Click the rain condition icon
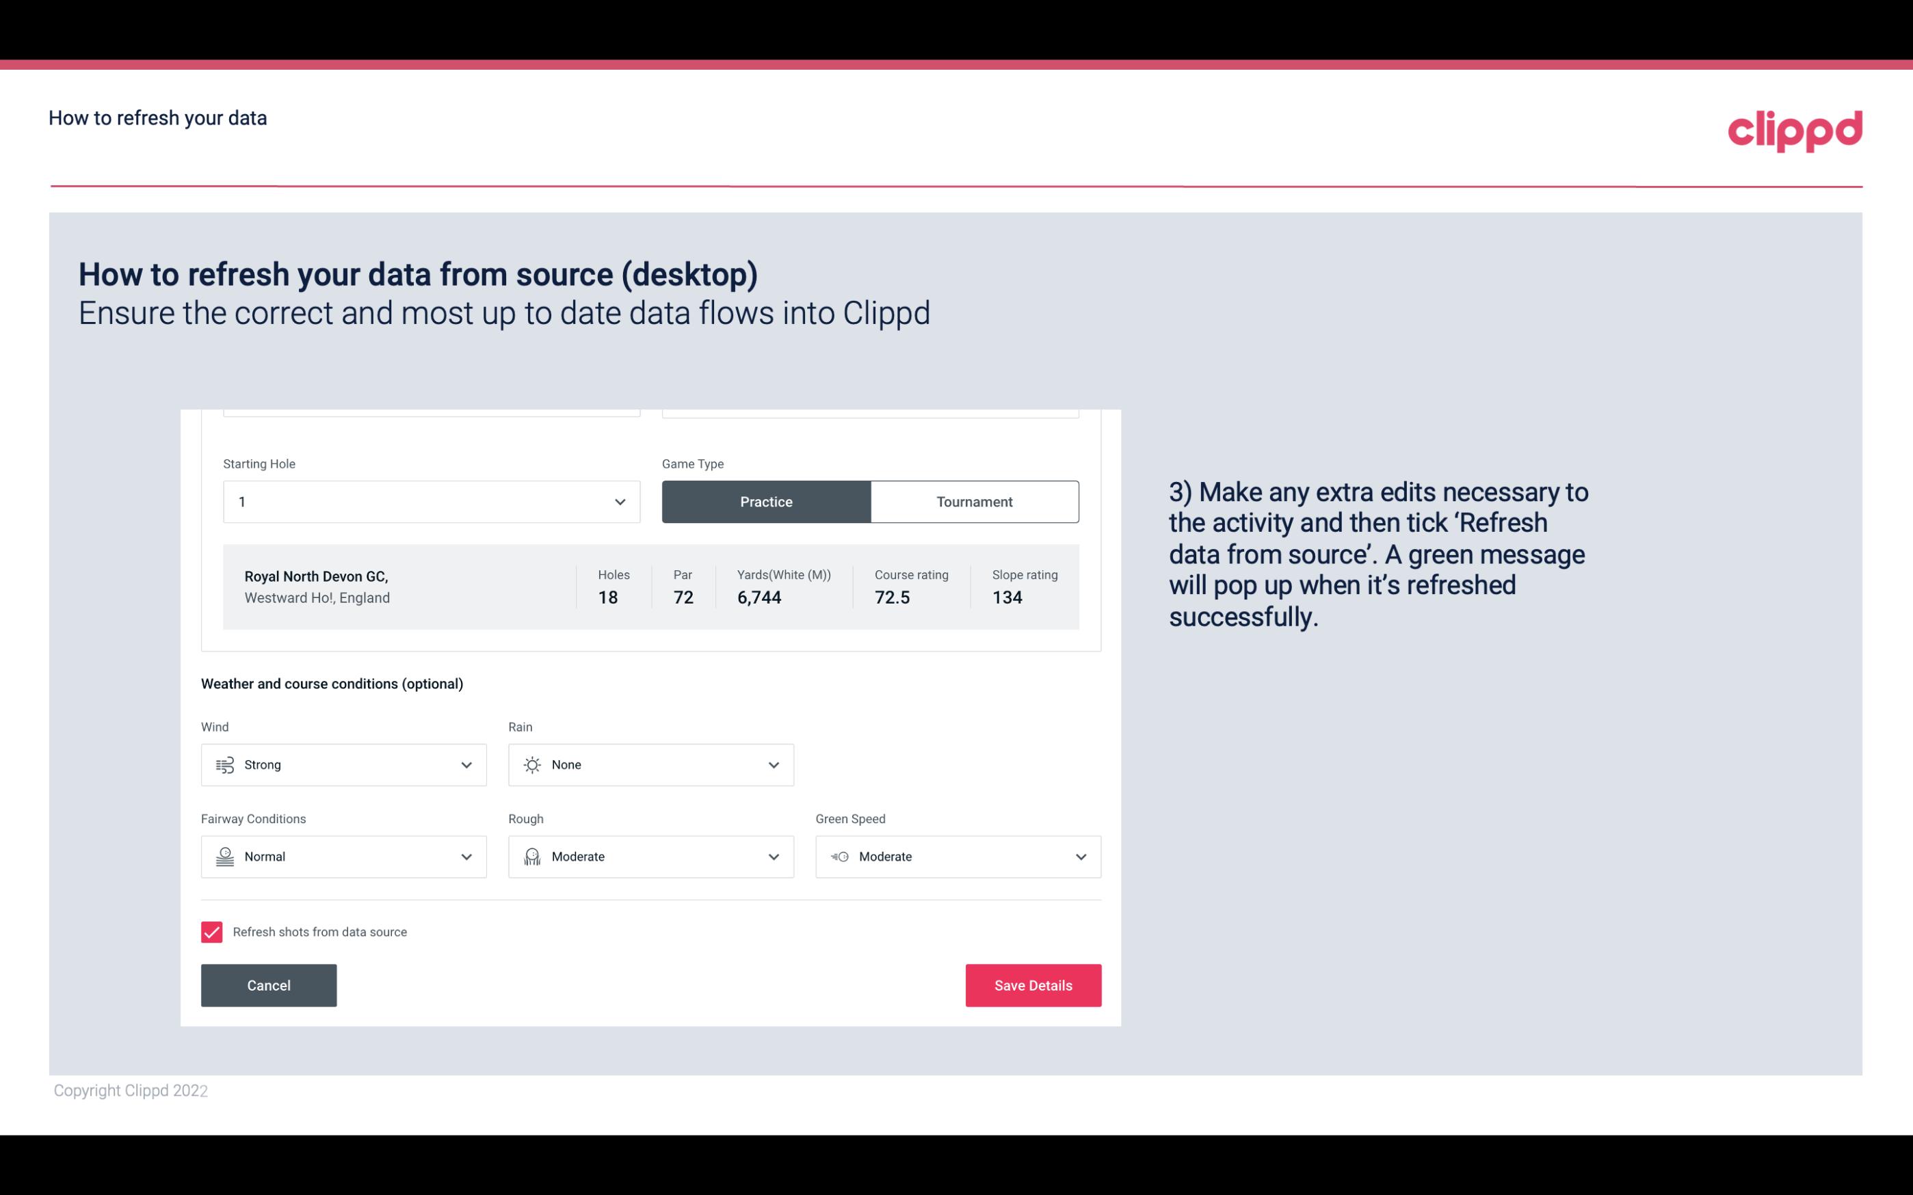Image resolution: width=1913 pixels, height=1195 pixels. click(531, 764)
